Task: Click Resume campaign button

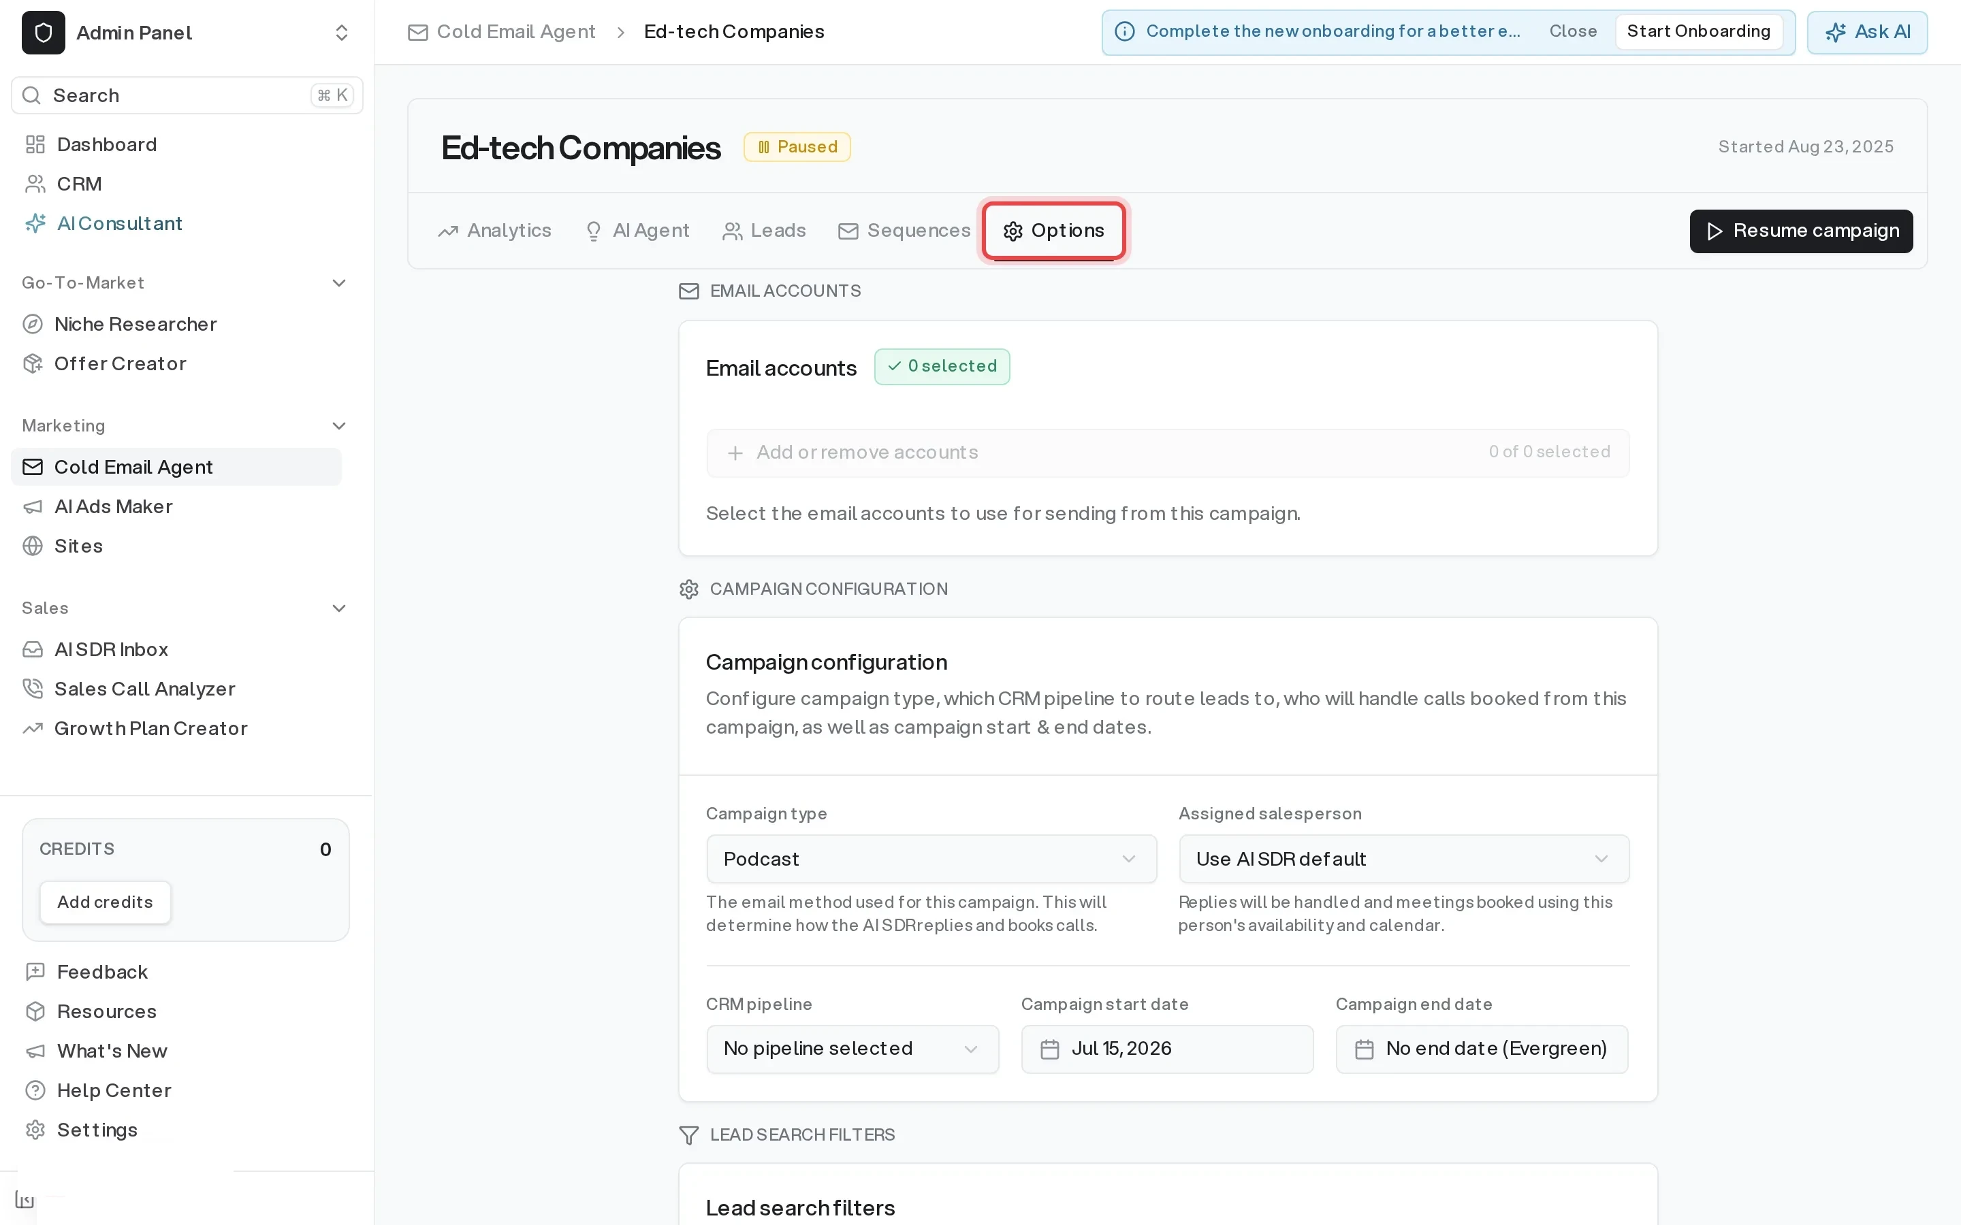Action: pyautogui.click(x=1800, y=231)
